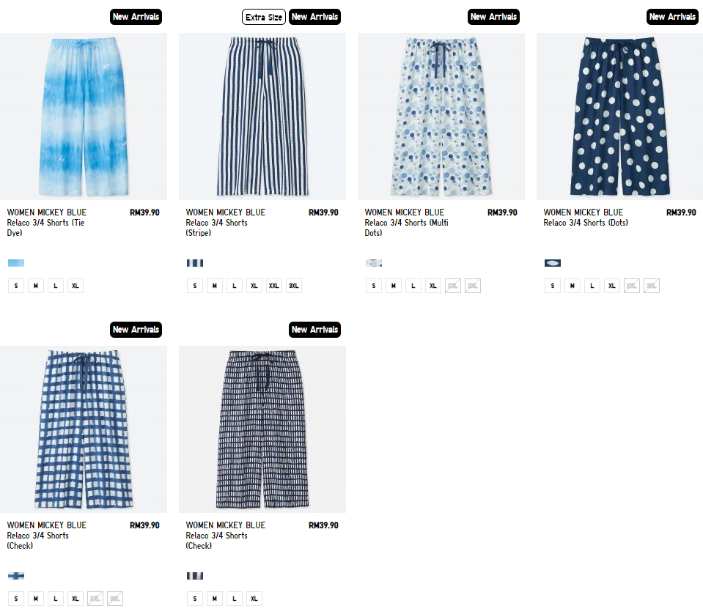Pick size L on dark Check shorts

235,599
